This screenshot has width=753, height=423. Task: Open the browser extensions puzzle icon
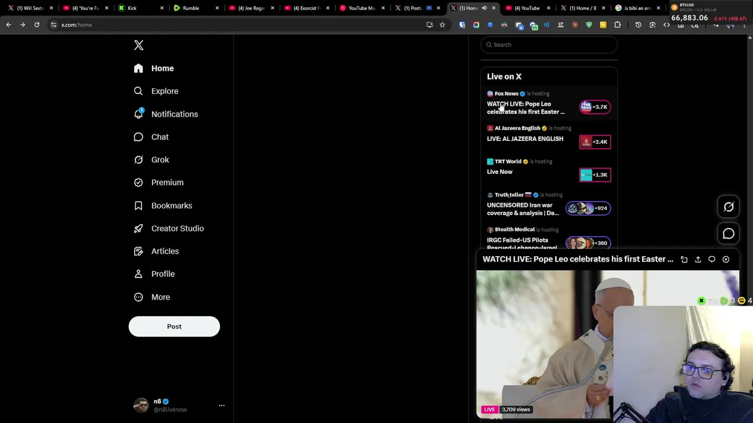[x=617, y=25]
